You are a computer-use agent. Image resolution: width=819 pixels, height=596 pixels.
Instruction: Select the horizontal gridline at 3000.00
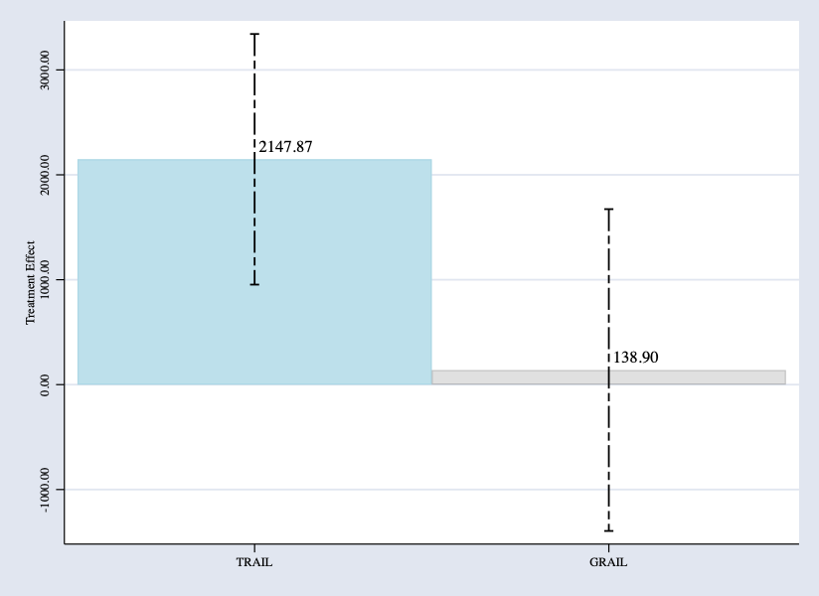pos(497,70)
